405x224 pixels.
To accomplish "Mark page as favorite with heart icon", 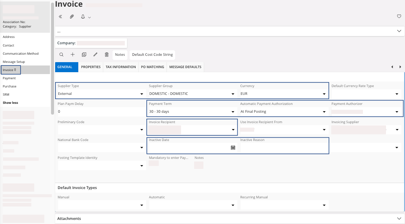I will pos(399,16).
